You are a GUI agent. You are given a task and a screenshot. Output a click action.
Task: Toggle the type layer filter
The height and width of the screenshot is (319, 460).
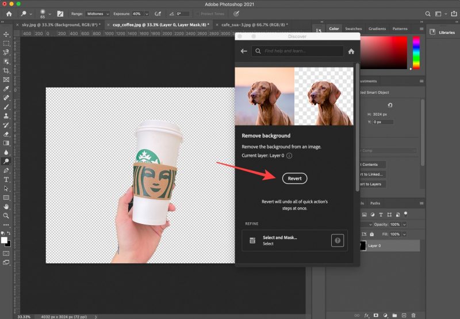point(381,215)
